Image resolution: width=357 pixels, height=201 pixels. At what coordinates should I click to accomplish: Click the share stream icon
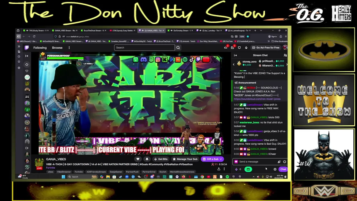[x=219, y=169]
